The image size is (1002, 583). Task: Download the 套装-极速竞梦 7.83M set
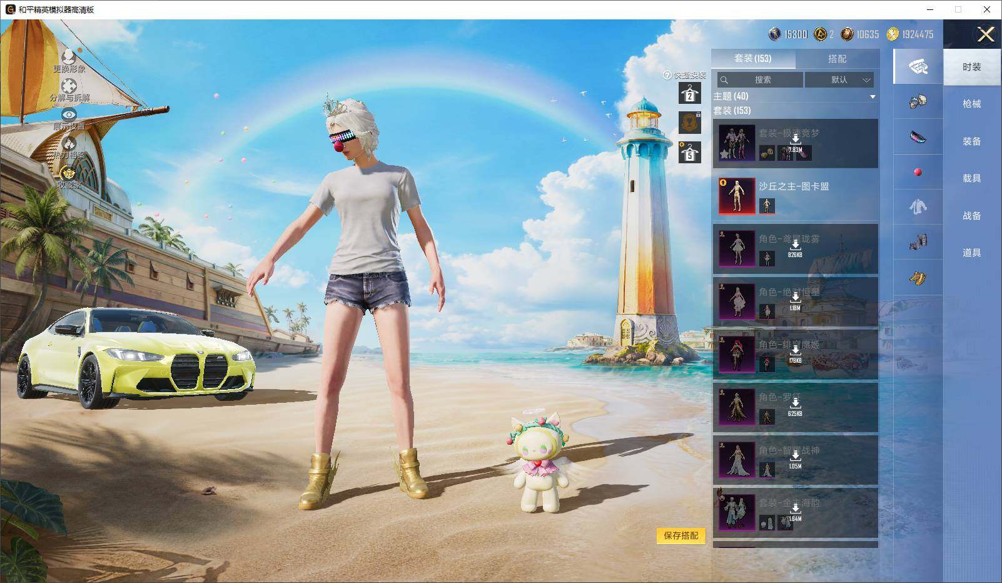click(x=795, y=143)
